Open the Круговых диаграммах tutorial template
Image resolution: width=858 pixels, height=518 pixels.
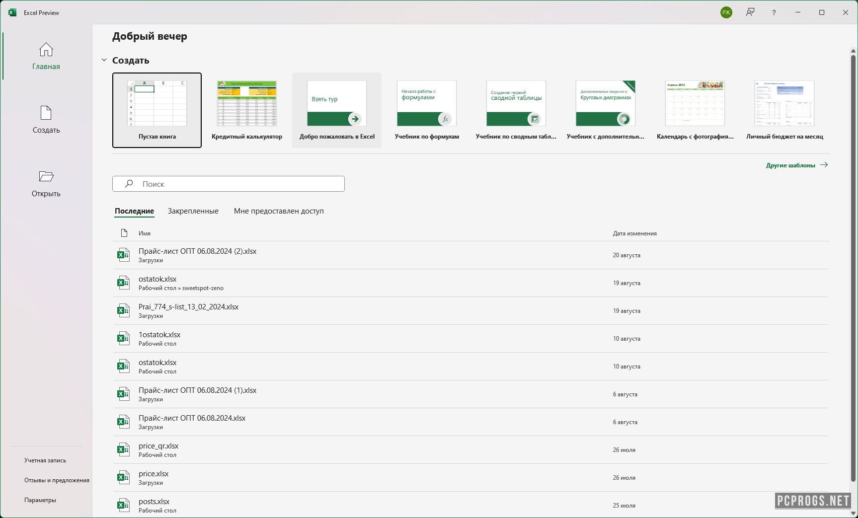click(606, 110)
